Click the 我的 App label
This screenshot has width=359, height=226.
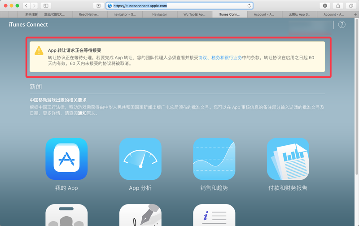click(x=66, y=188)
